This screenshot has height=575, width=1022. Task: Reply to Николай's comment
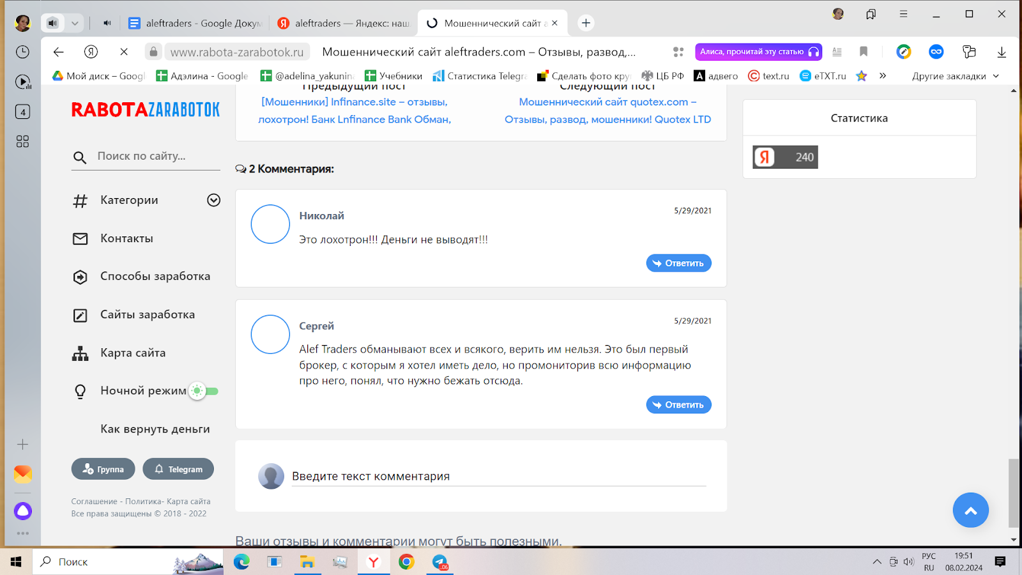pos(678,263)
